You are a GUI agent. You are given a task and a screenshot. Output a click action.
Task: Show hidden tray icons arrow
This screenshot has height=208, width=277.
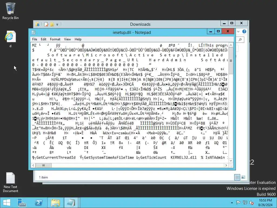pos(232,203)
